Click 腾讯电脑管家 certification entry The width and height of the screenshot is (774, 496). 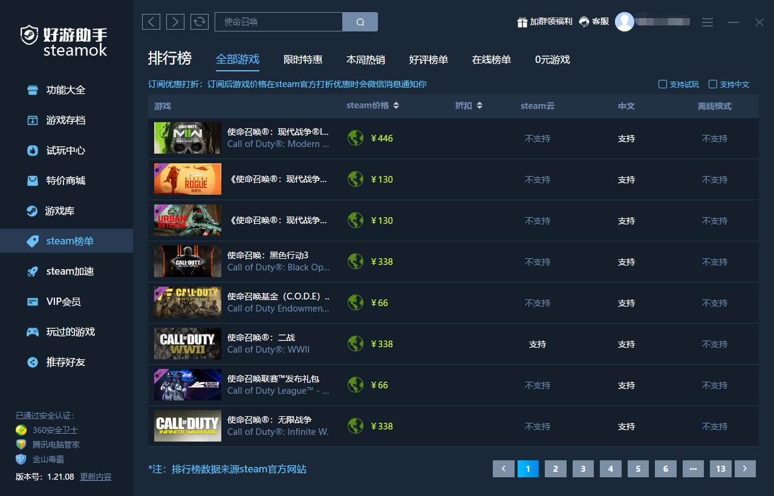click(x=48, y=445)
